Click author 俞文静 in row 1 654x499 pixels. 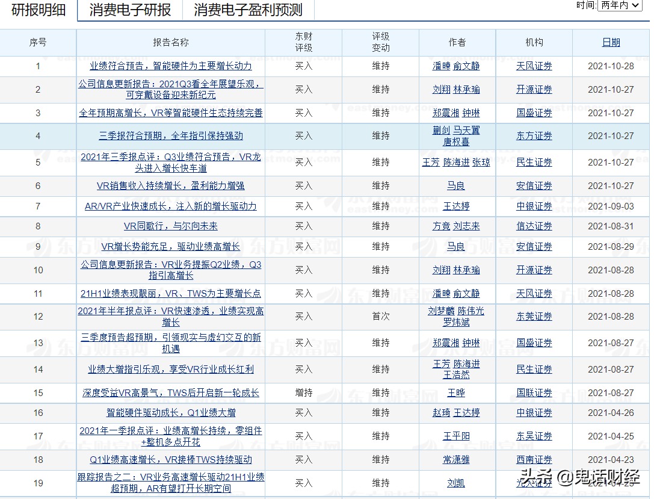click(467, 66)
